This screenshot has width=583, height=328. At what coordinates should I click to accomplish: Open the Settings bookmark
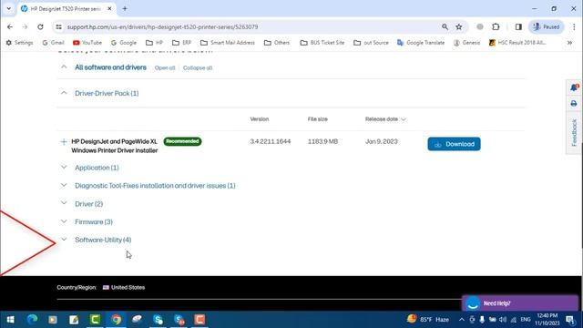(19, 43)
